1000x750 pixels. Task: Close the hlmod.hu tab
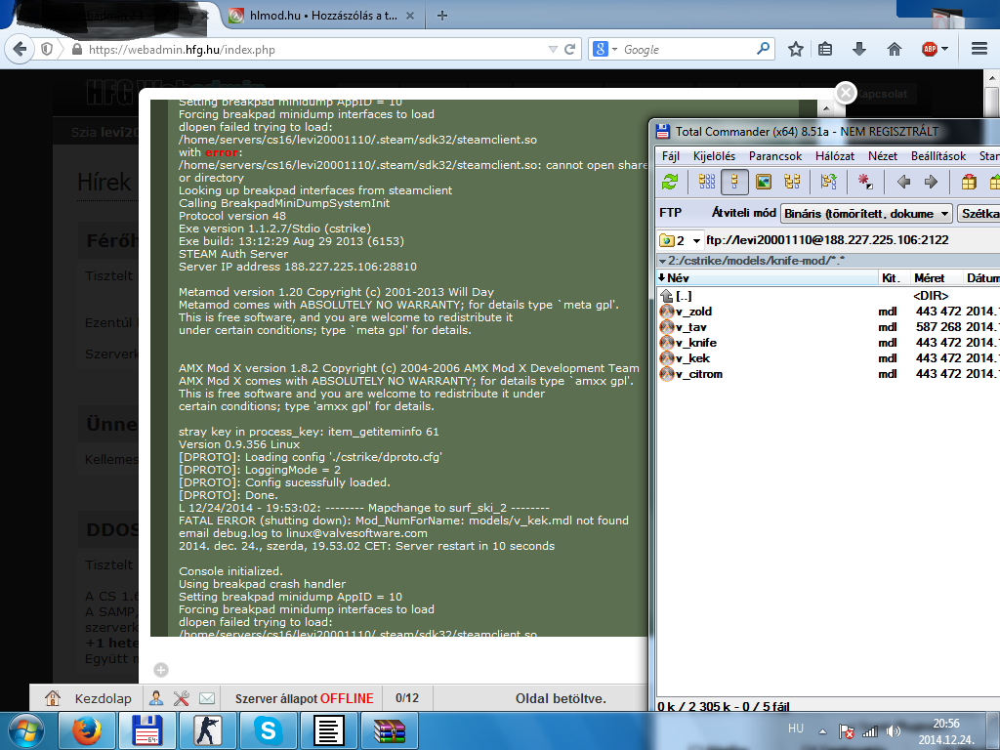pyautogui.click(x=410, y=16)
